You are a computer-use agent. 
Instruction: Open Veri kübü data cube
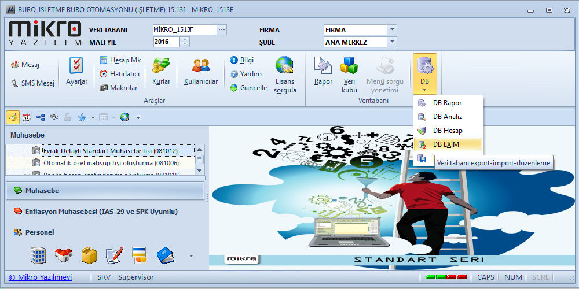(349, 75)
